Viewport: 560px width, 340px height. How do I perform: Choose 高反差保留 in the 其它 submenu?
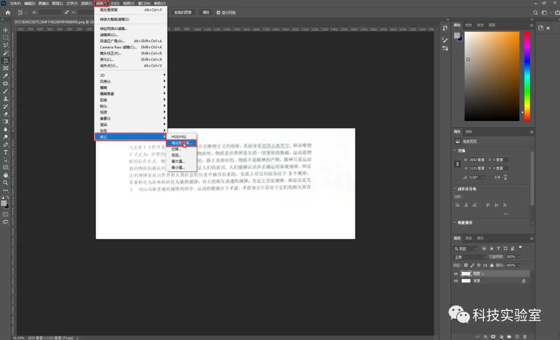181,142
